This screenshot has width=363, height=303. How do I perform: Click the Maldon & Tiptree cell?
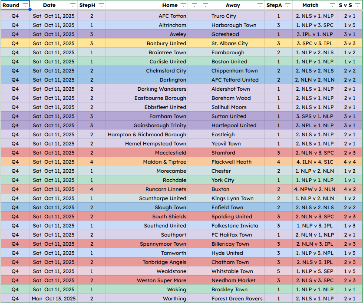click(147, 162)
